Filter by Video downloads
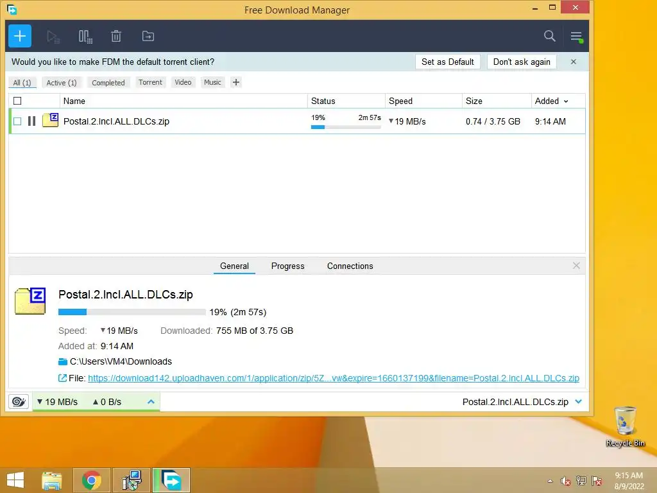 tap(183, 82)
